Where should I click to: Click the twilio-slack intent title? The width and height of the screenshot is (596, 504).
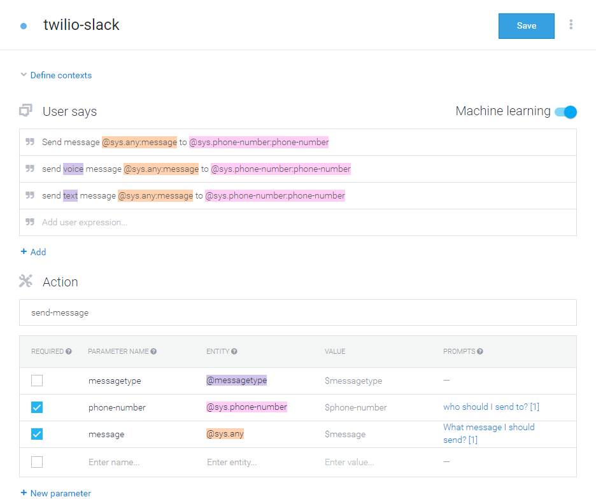click(x=82, y=25)
